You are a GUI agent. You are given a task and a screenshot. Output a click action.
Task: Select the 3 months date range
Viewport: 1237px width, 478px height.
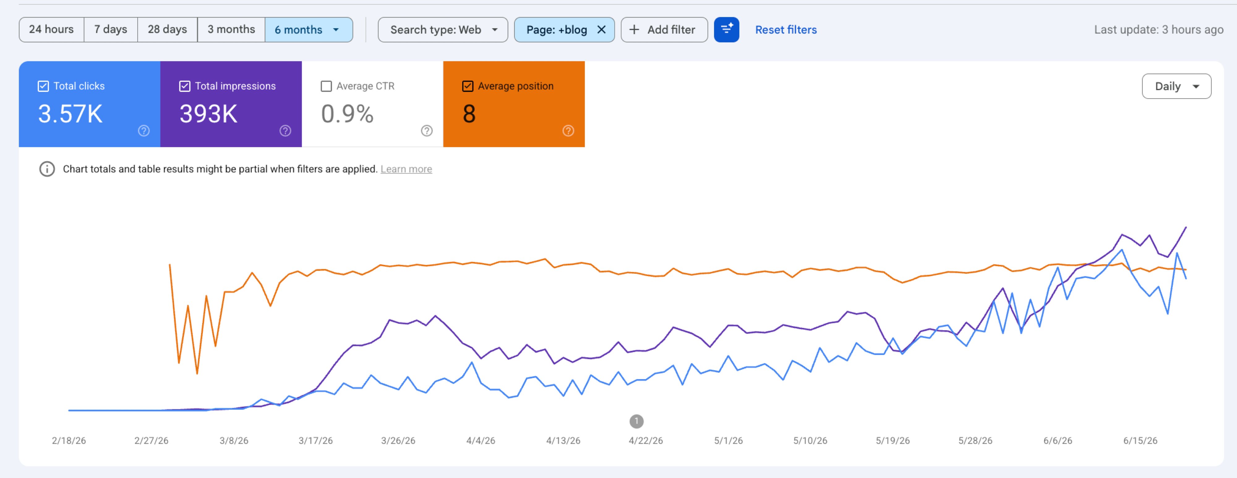231,30
